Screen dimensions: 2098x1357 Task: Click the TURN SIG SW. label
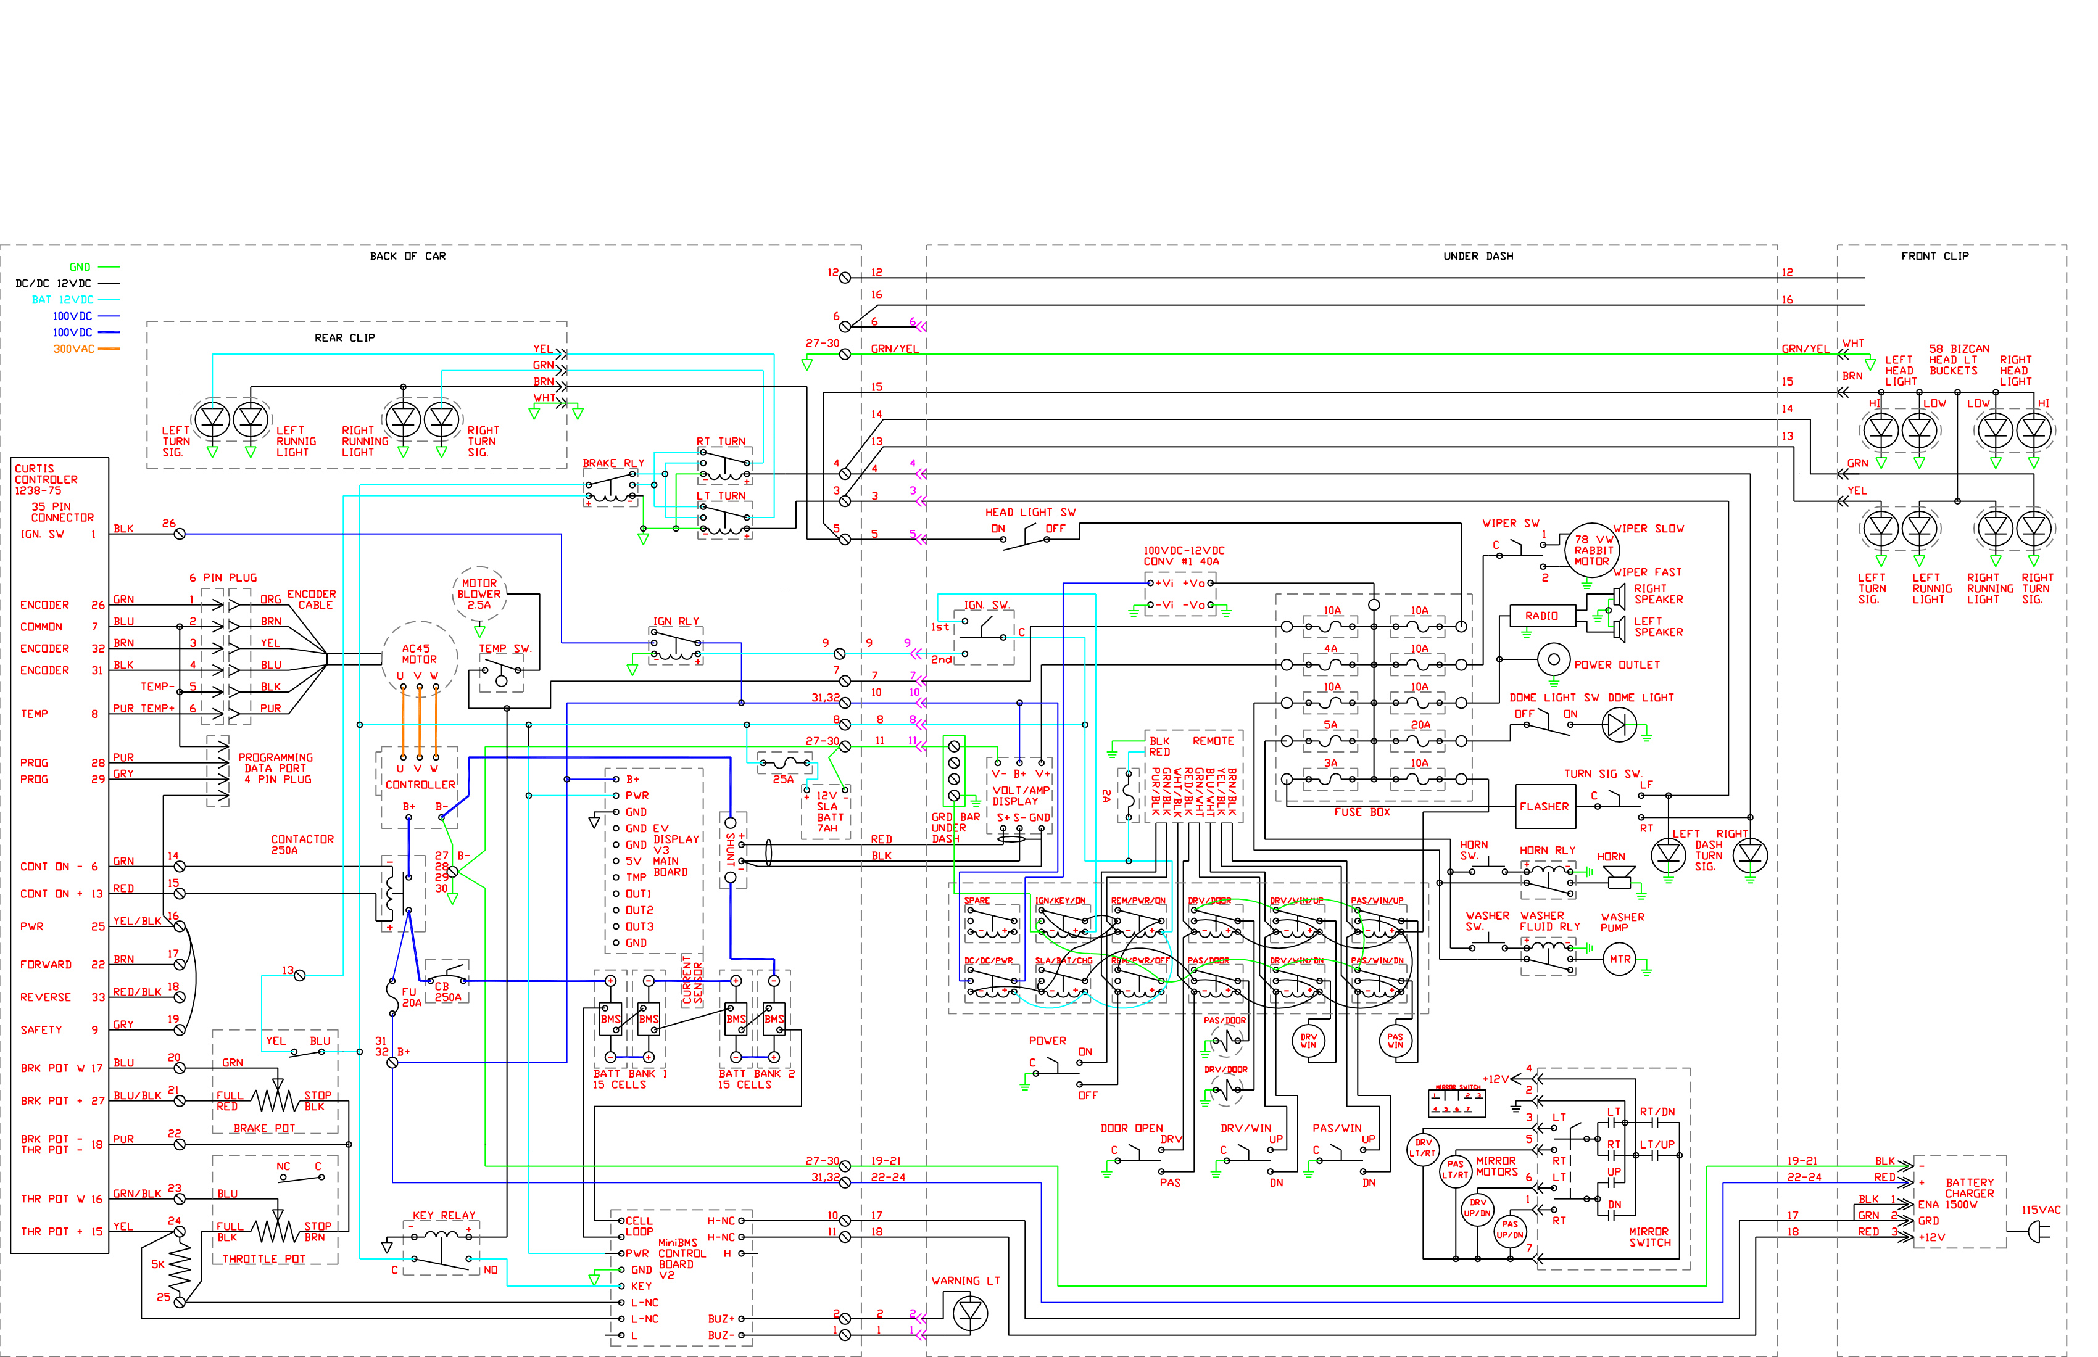(1603, 773)
